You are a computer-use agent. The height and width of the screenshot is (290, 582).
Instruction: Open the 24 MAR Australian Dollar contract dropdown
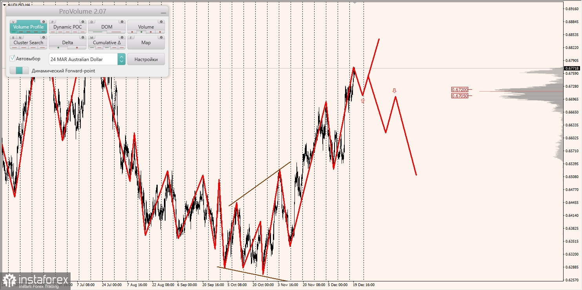click(x=87, y=59)
